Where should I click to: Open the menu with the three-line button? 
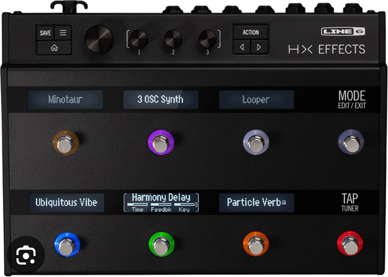[63, 32]
